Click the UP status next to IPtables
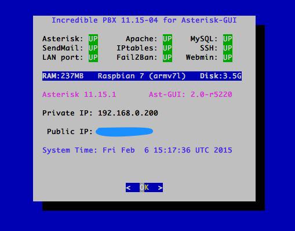The image size is (295, 231). (x=167, y=48)
